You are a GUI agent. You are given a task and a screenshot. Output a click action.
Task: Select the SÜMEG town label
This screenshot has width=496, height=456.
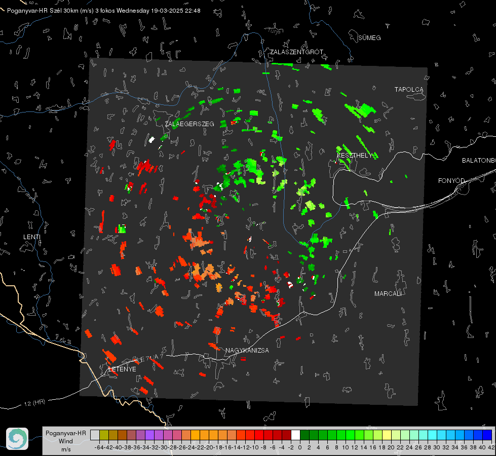tap(369, 38)
